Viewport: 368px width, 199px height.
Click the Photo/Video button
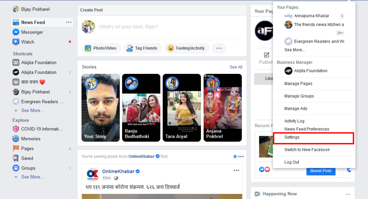pos(101,48)
